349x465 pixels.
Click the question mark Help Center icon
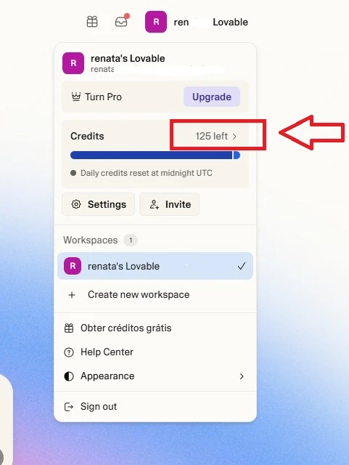pyautogui.click(x=69, y=352)
